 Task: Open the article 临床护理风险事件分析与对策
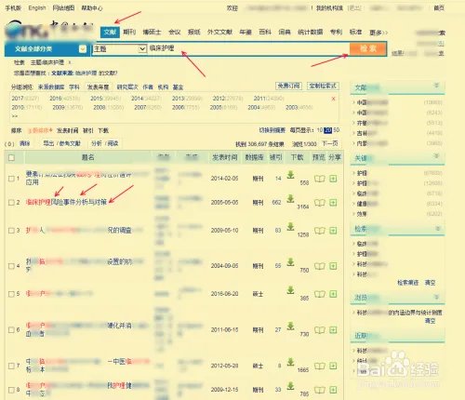(66, 202)
